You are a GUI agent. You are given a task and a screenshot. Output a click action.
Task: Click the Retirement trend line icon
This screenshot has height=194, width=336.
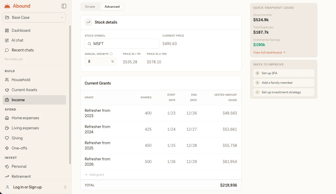pyautogui.click(x=7, y=177)
